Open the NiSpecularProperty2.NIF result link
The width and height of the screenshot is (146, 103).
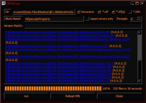pyautogui.click(x=69, y=49)
